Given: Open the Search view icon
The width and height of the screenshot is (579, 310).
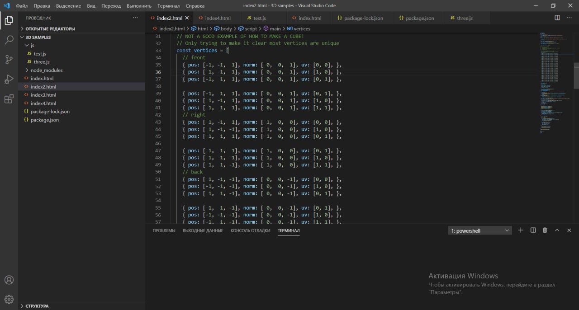Looking at the screenshot, I should (9, 40).
